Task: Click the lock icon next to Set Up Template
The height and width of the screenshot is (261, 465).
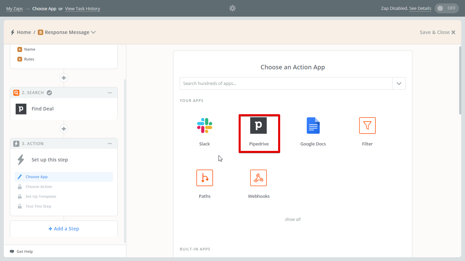Action: tap(20, 196)
